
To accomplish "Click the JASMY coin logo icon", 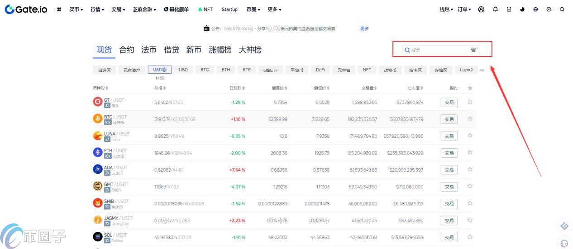I will click(x=97, y=220).
